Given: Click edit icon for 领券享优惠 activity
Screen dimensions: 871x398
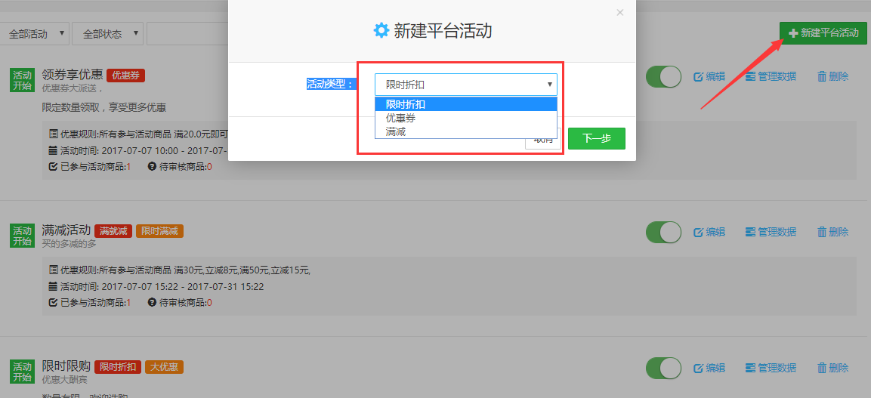Looking at the screenshot, I should pyautogui.click(x=699, y=76).
